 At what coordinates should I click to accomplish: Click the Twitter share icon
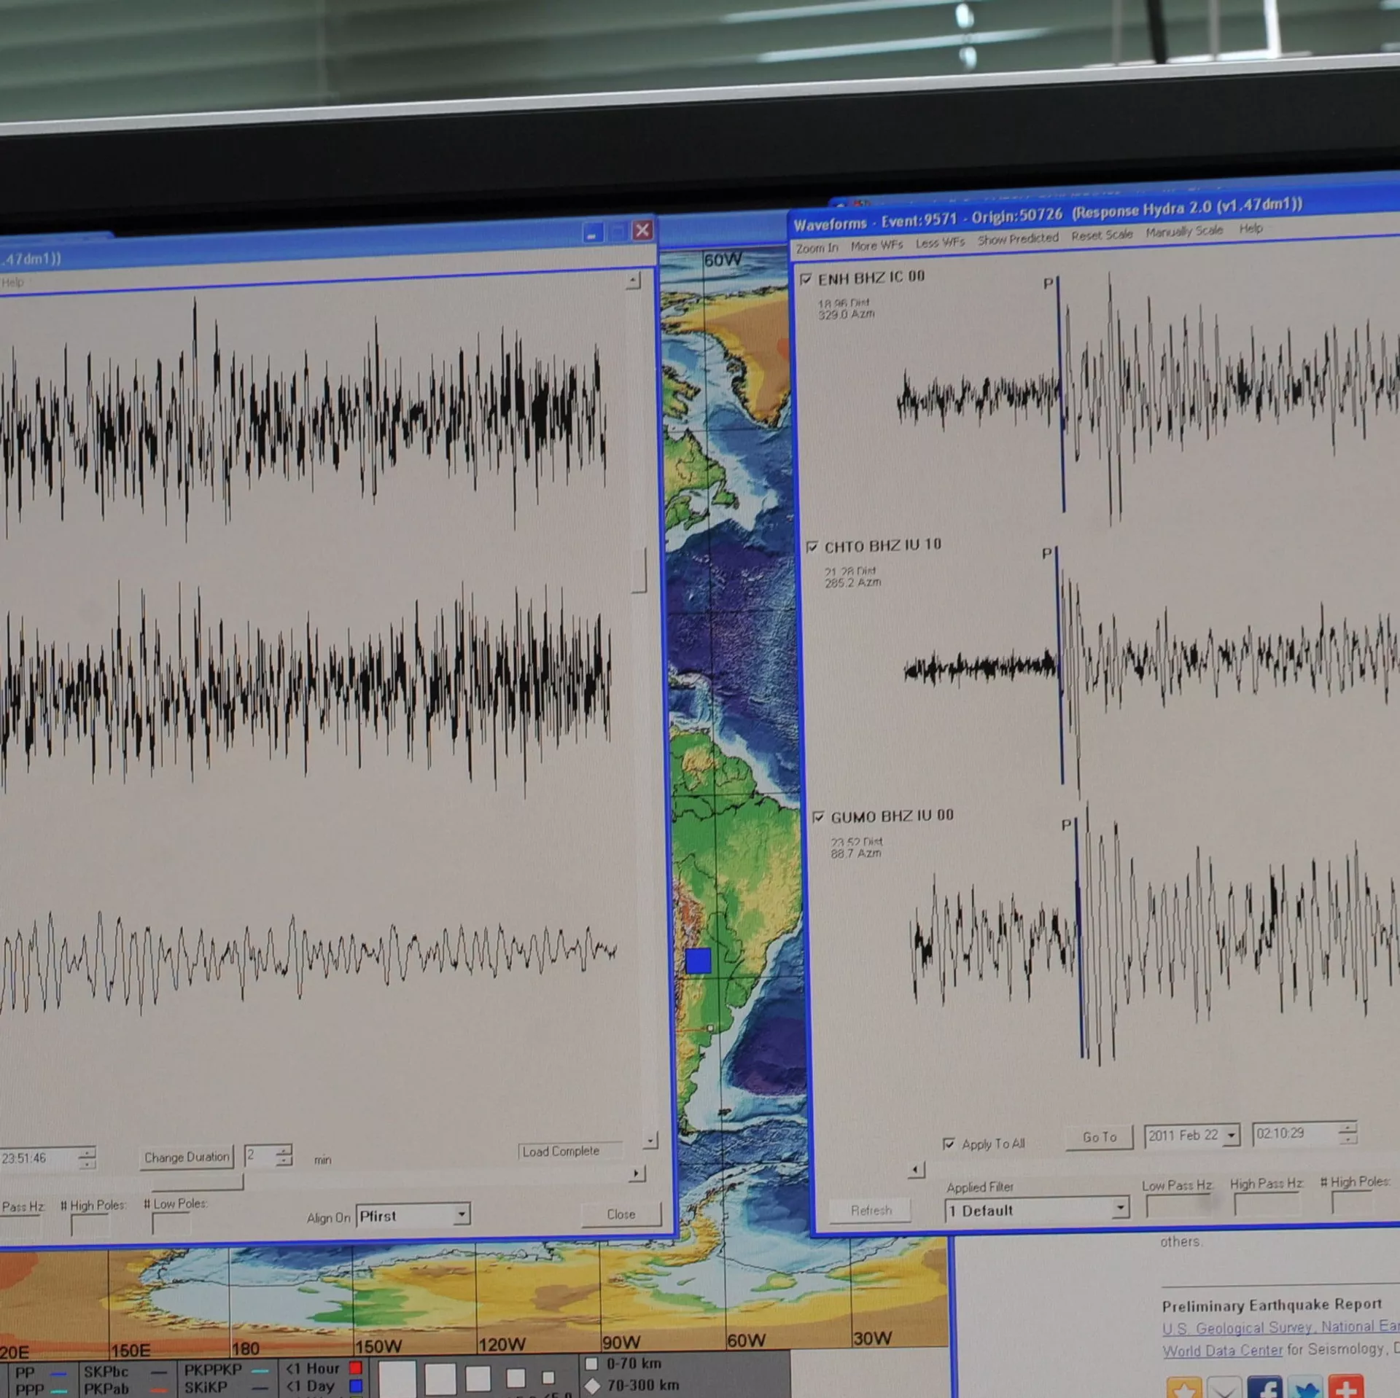[x=1305, y=1388]
